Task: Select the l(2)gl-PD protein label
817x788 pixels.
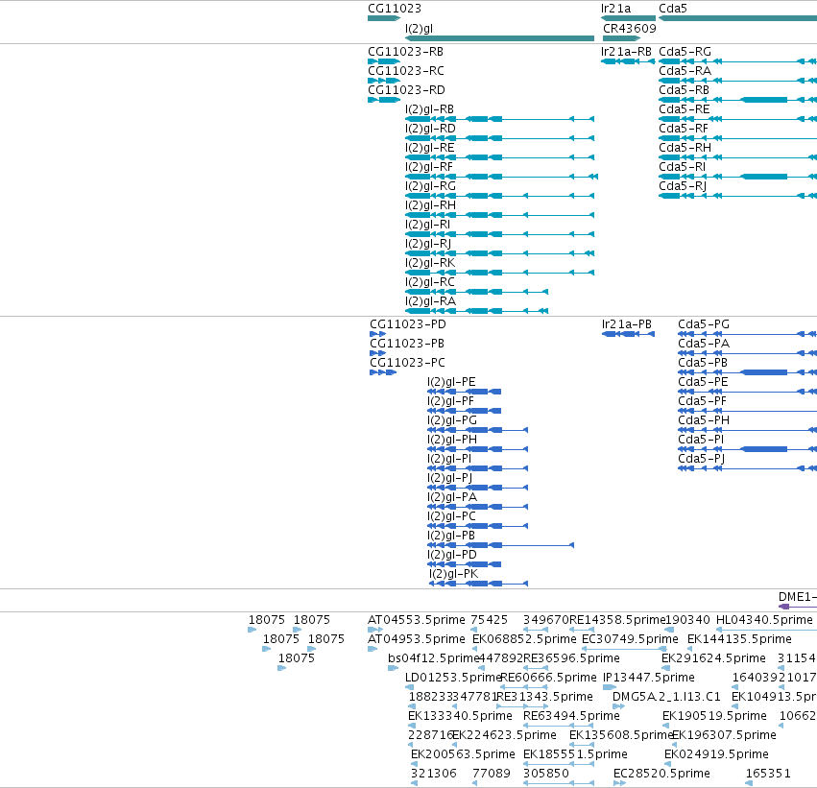Action: [x=452, y=555]
